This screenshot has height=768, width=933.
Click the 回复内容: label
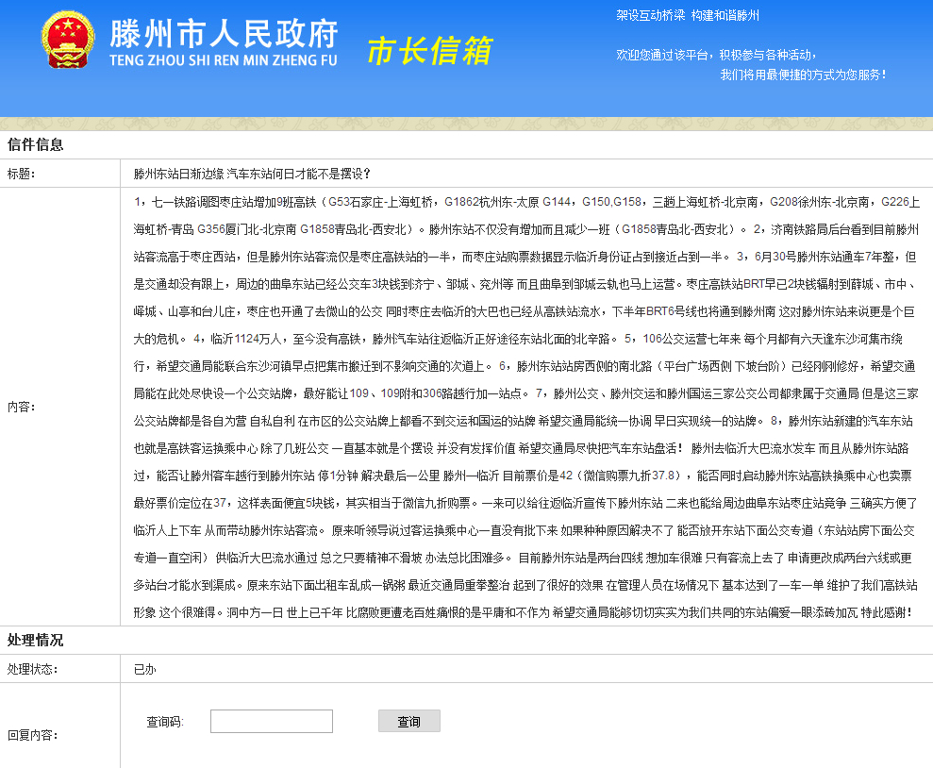(x=33, y=735)
